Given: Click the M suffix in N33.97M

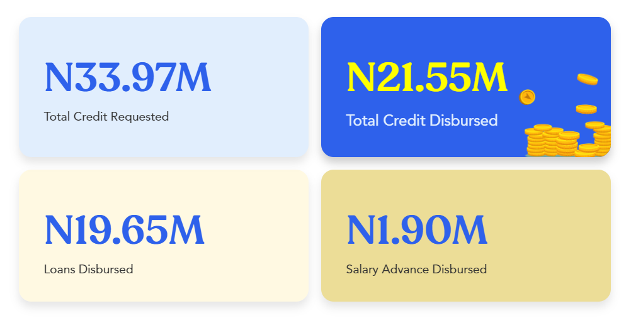Looking at the screenshot, I should pos(193,77).
